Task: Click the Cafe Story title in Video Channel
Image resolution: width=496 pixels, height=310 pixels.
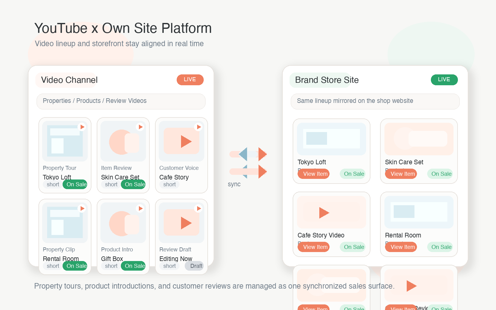Action: point(174,177)
